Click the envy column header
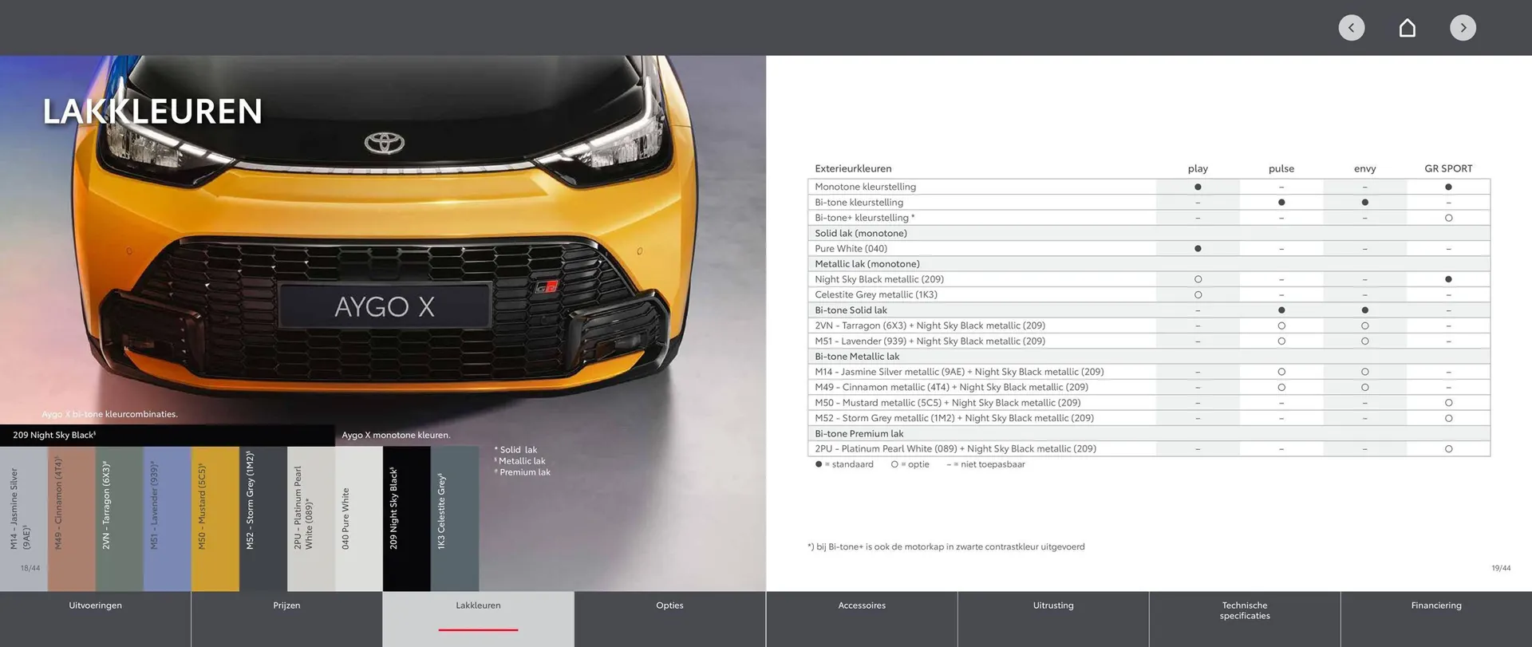Screen dimensions: 1532x647 pos(1365,168)
